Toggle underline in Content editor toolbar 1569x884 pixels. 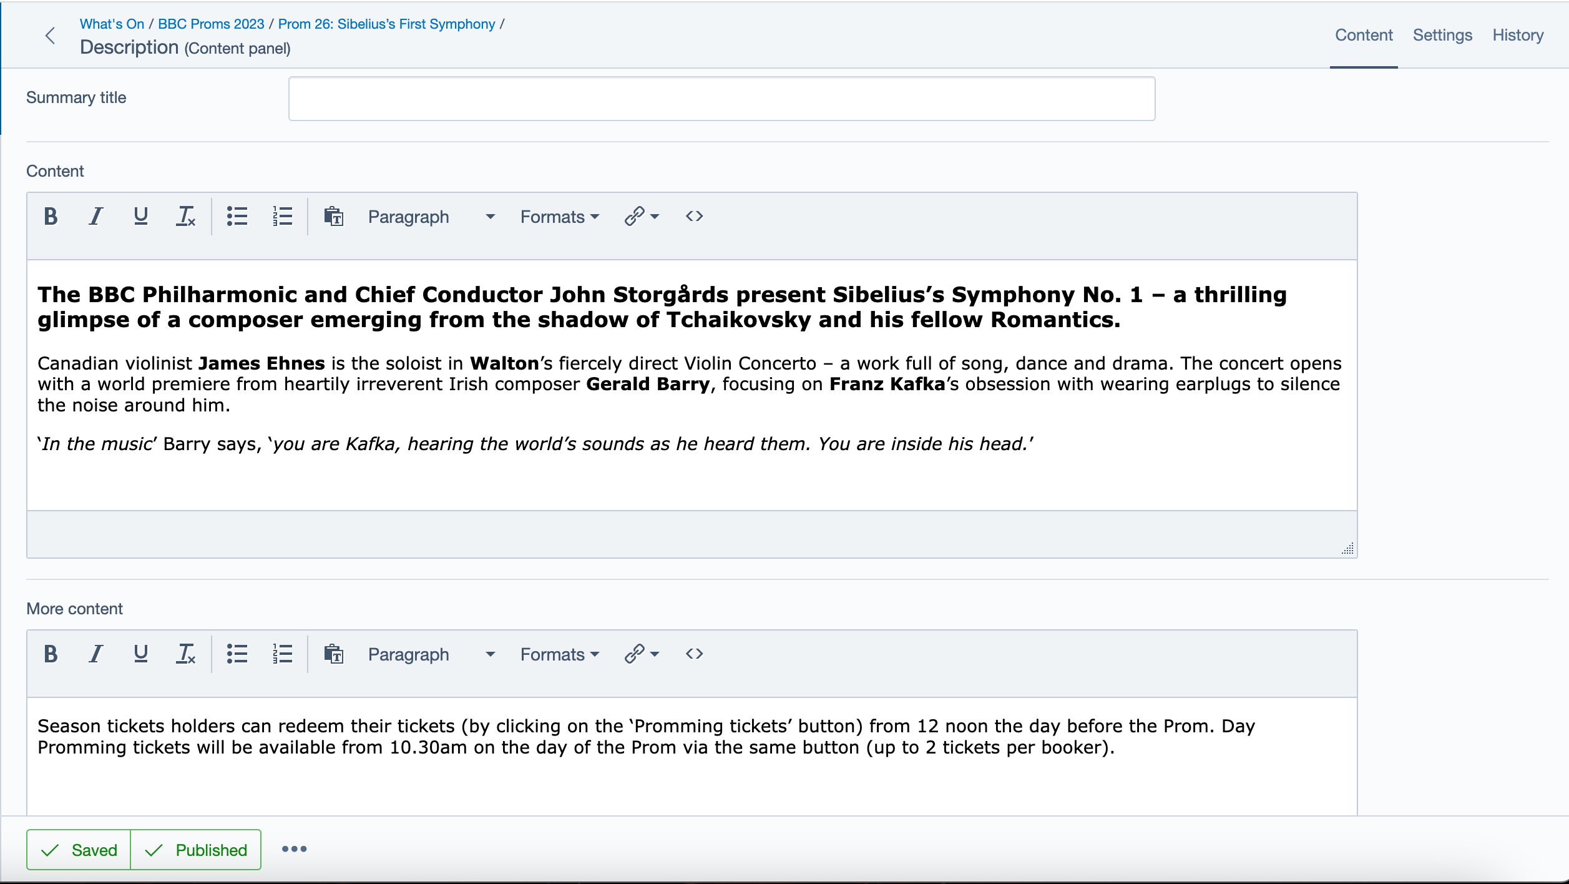tap(141, 217)
